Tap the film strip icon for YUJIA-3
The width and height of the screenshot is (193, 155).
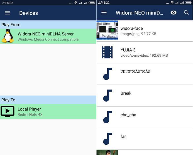pos(107,52)
